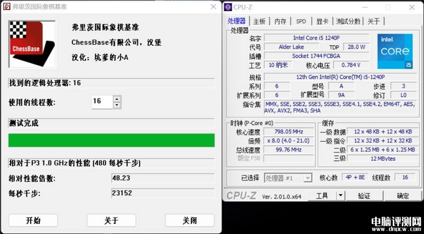
Task: Click the thread count field showing 16
Action: pyautogui.click(x=102, y=102)
